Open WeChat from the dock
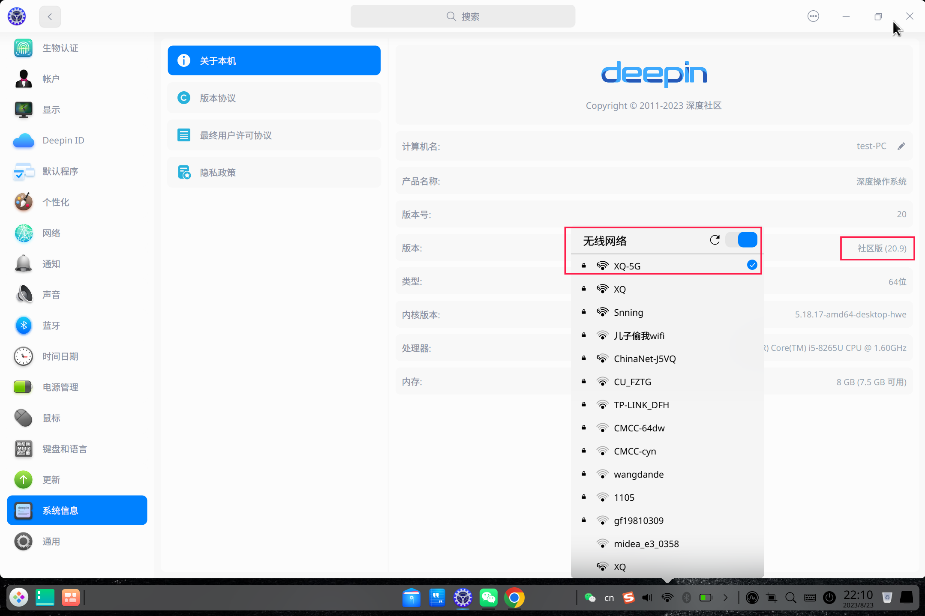 pyautogui.click(x=489, y=598)
